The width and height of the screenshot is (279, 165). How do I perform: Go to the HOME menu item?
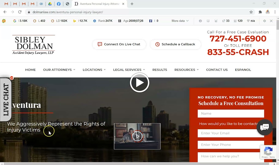coord(31,70)
